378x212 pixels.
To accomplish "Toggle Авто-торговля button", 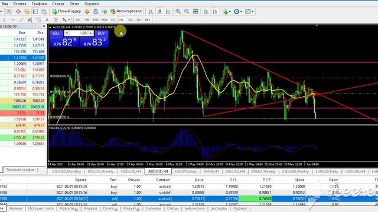I will tap(126, 11).
